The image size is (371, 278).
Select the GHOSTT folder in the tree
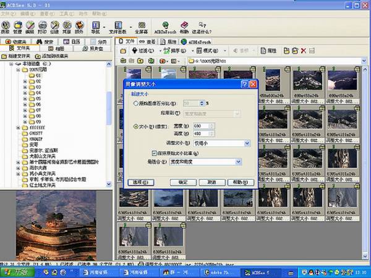[x=32, y=133]
